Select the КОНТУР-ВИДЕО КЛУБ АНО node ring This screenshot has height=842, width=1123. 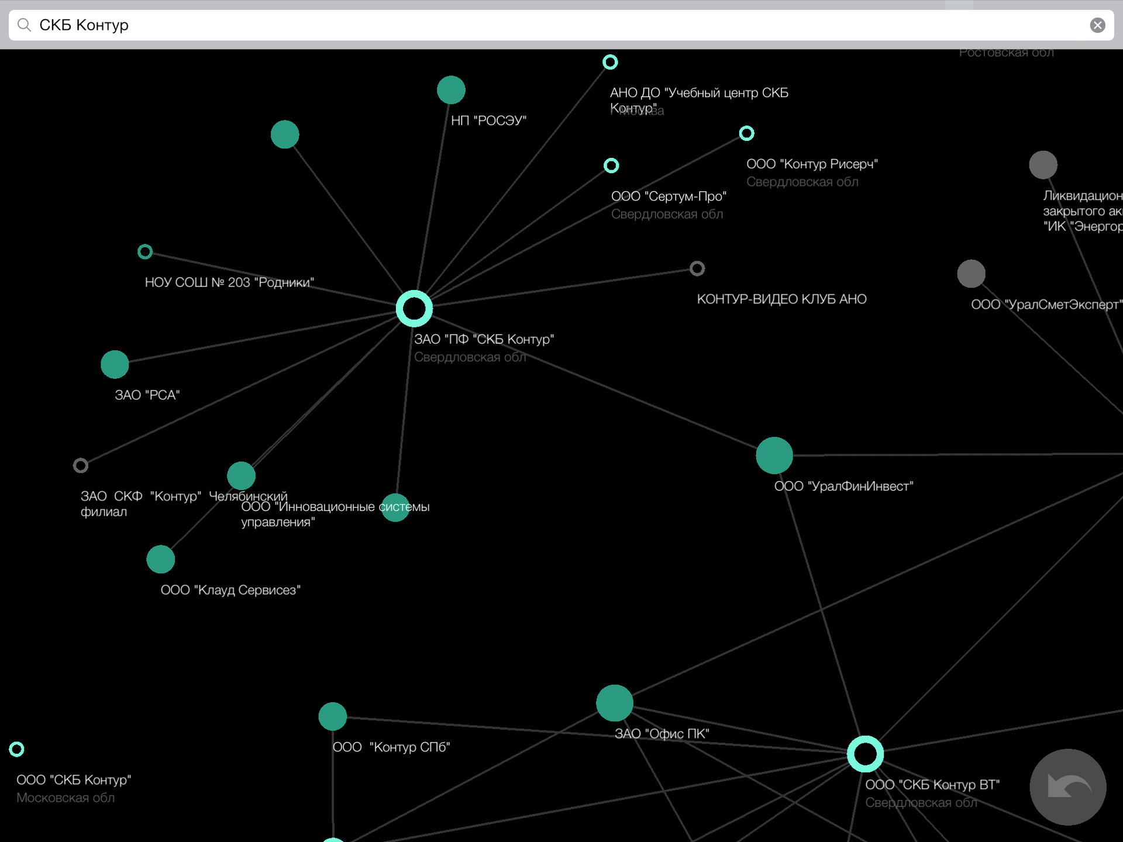click(x=697, y=268)
